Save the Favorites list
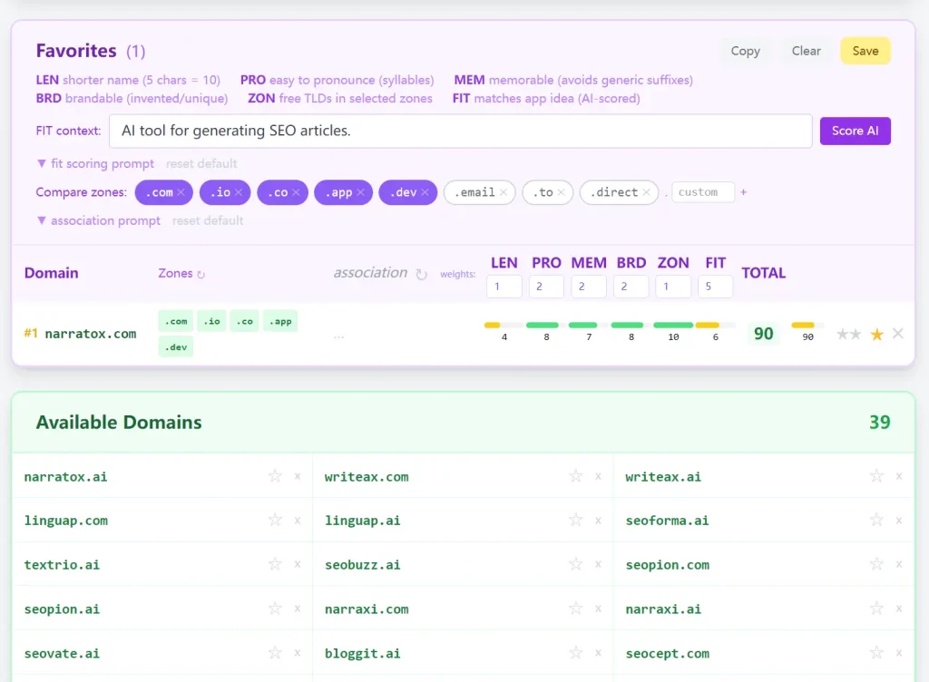The image size is (929, 682). (864, 51)
